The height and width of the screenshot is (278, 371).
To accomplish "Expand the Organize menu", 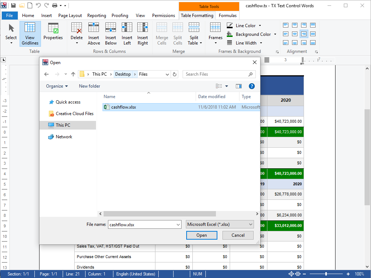I will pos(57,86).
